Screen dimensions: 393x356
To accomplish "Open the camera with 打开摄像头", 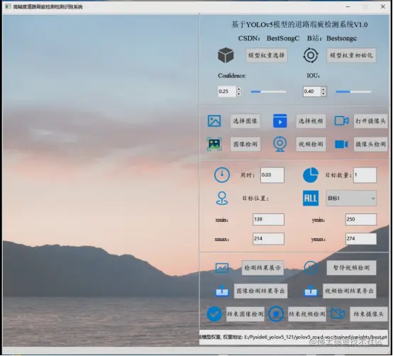I will tap(370, 121).
